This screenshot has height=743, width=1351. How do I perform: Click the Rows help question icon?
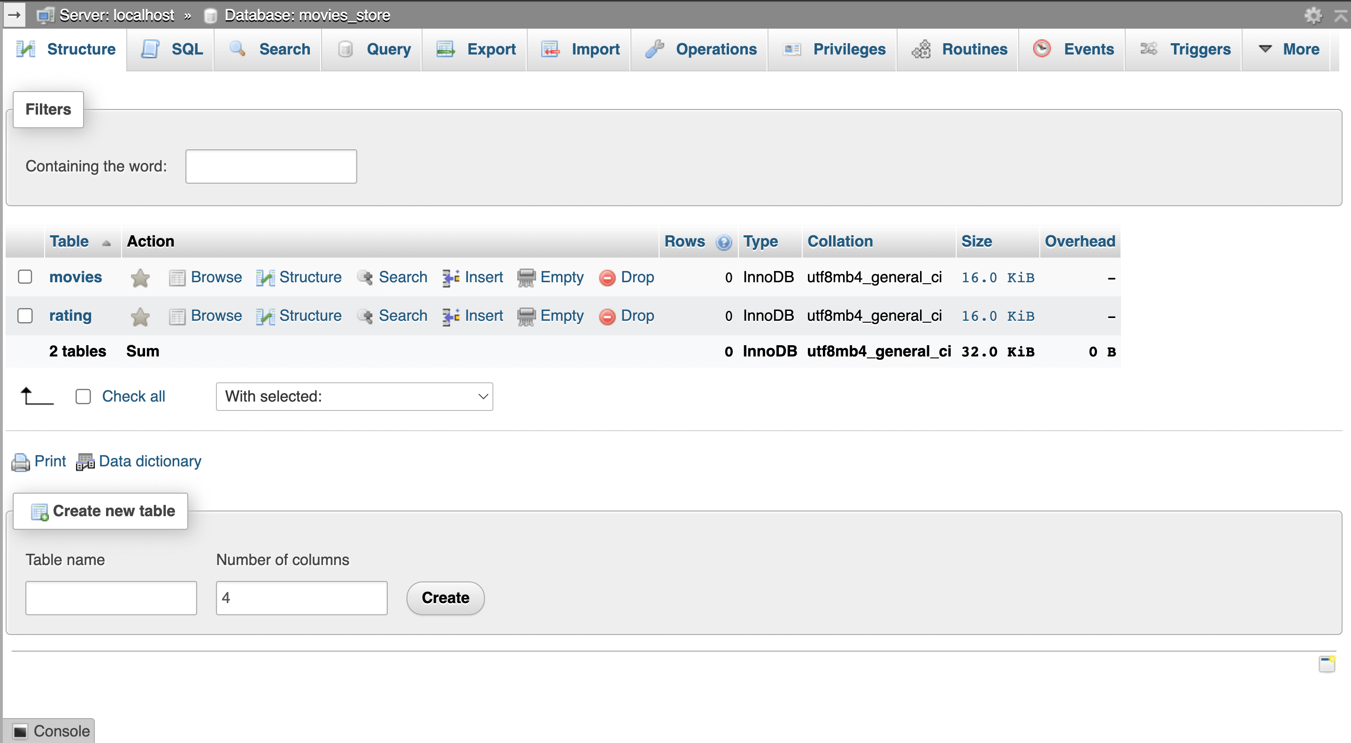pyautogui.click(x=724, y=242)
